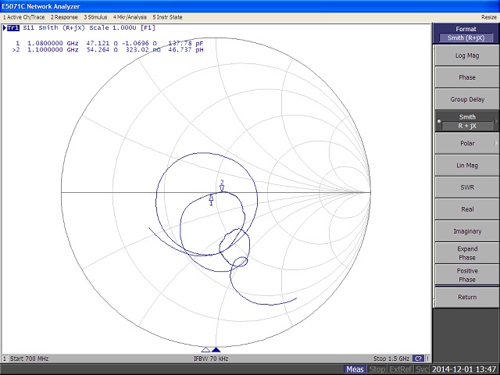Click the Stop status indicator
The height and width of the screenshot is (375, 500).
tap(377, 370)
